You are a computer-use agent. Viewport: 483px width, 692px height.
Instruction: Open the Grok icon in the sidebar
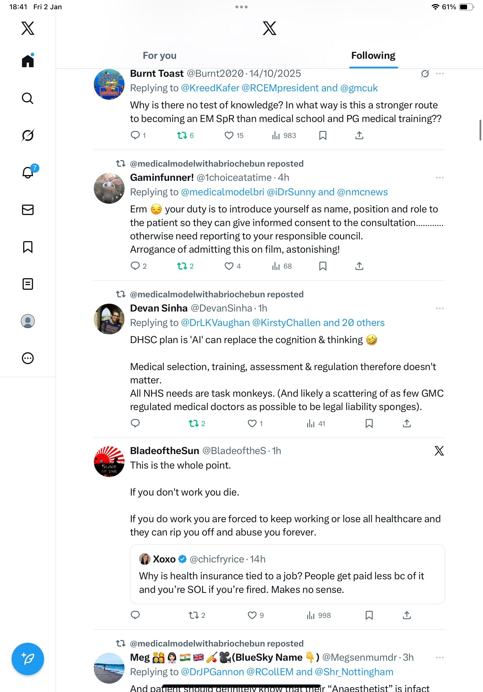point(28,135)
